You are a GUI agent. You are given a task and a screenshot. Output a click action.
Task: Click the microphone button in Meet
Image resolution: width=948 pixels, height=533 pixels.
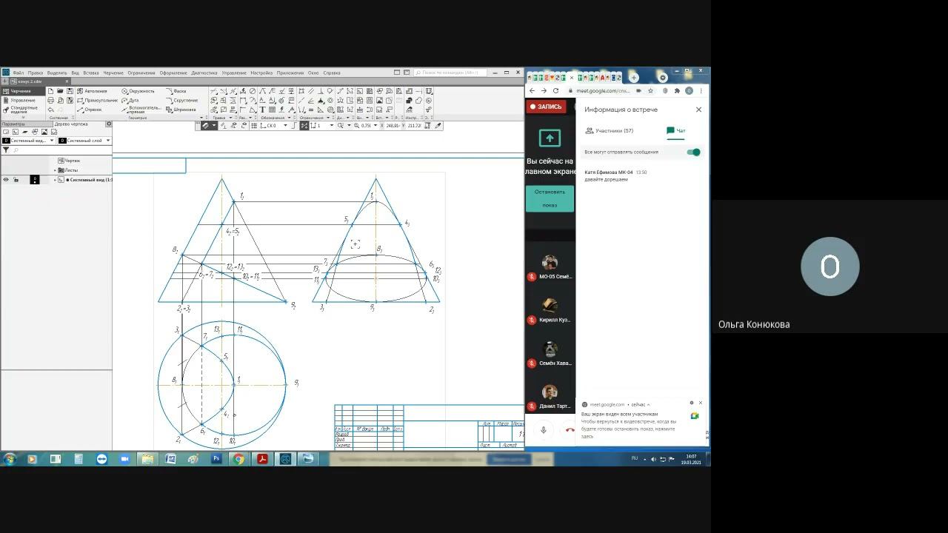pyautogui.click(x=543, y=430)
